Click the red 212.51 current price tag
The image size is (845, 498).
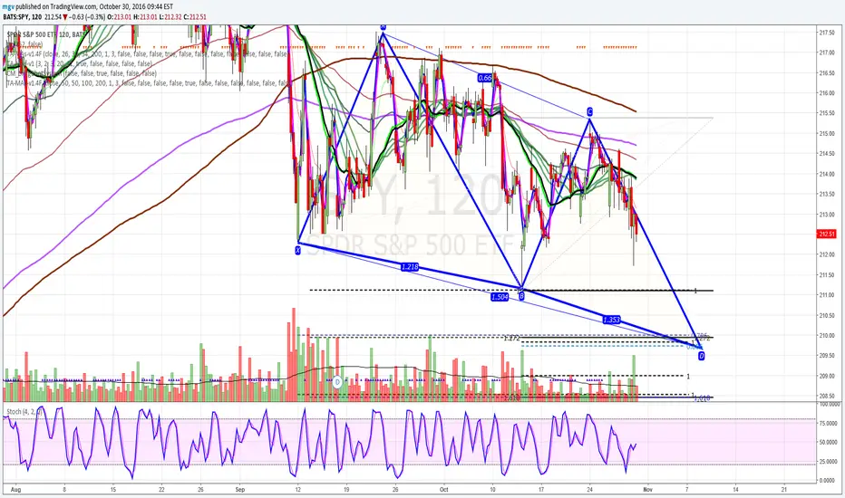[x=826, y=235]
